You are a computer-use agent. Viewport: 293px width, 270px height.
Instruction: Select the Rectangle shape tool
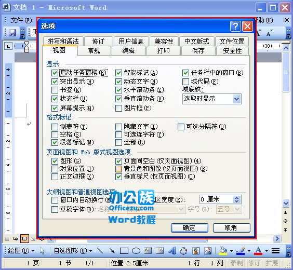[x=124, y=251]
